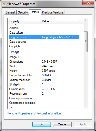Screen dimensions: 96x131
Task: Click the CCITT T.6 compression value
Action: tap(48, 89)
